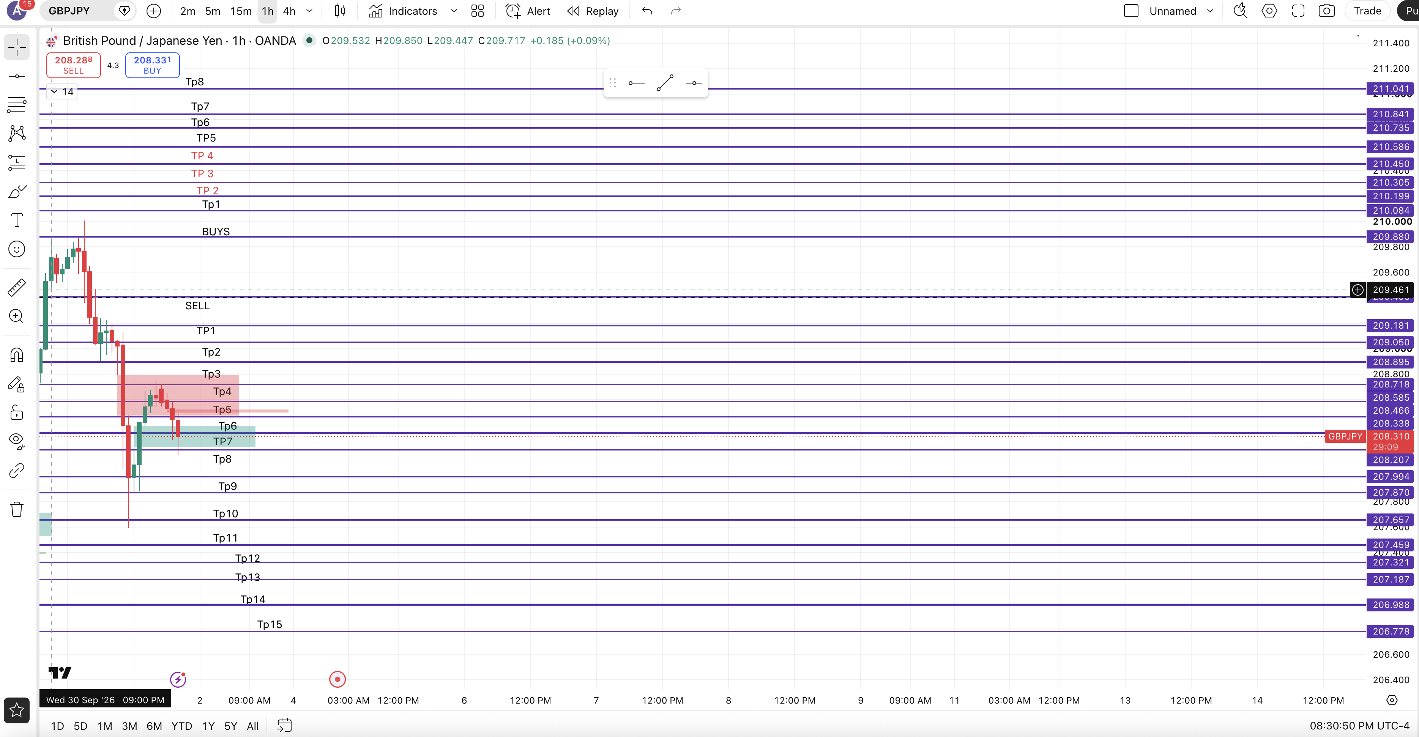The width and height of the screenshot is (1419, 737).
Task: Open the favorites star toolbar
Action: [17, 710]
